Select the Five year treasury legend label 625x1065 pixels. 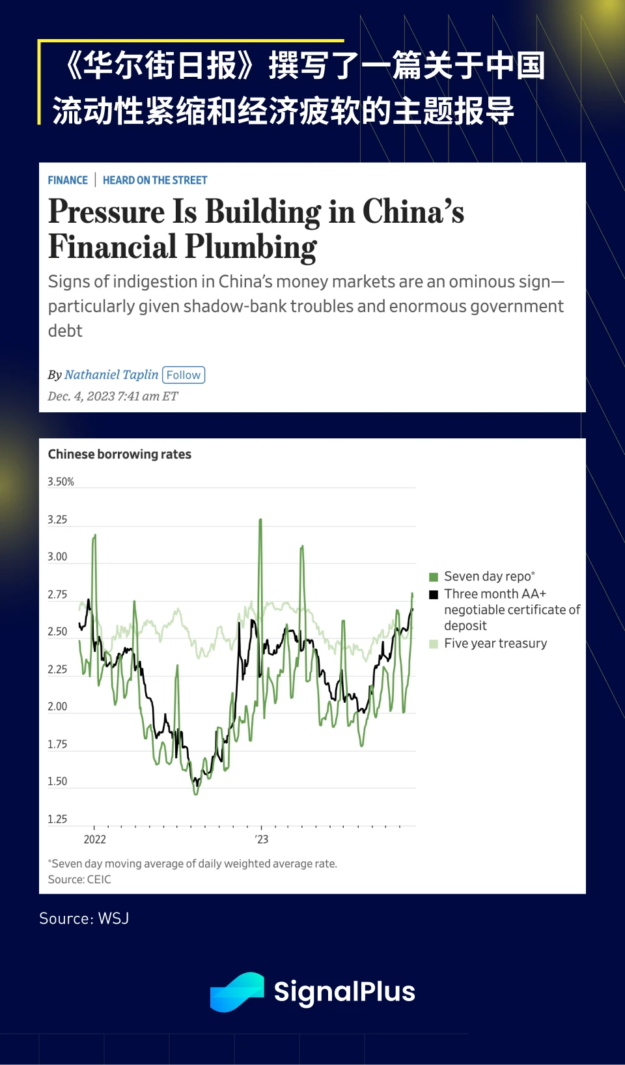point(495,644)
